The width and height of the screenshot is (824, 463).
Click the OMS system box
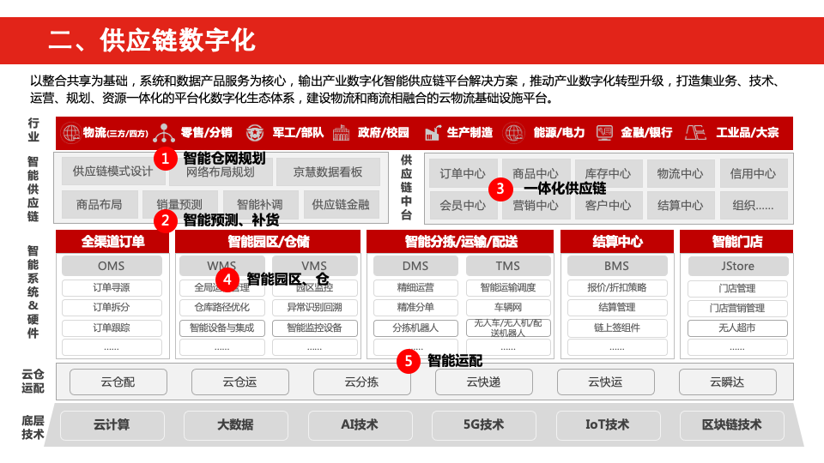[x=112, y=266]
